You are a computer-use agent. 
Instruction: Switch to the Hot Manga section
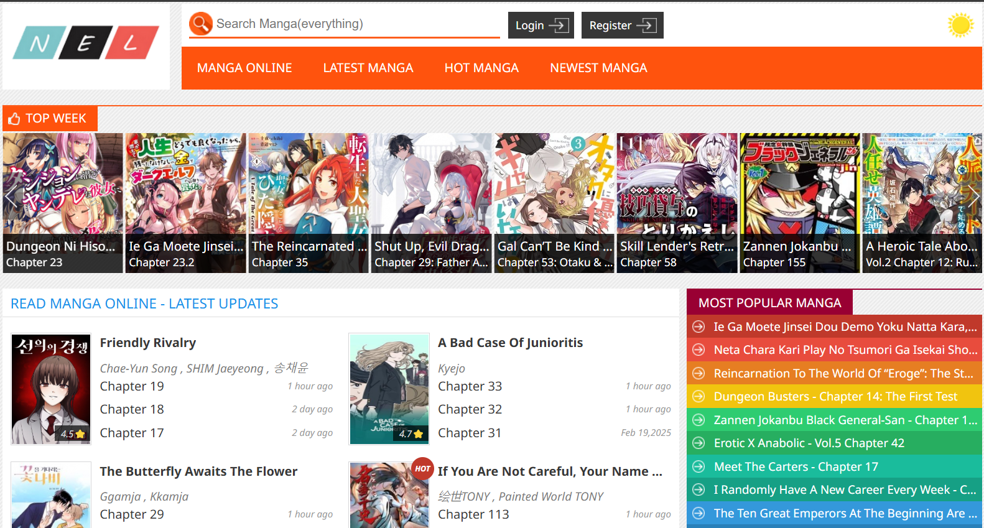481,68
